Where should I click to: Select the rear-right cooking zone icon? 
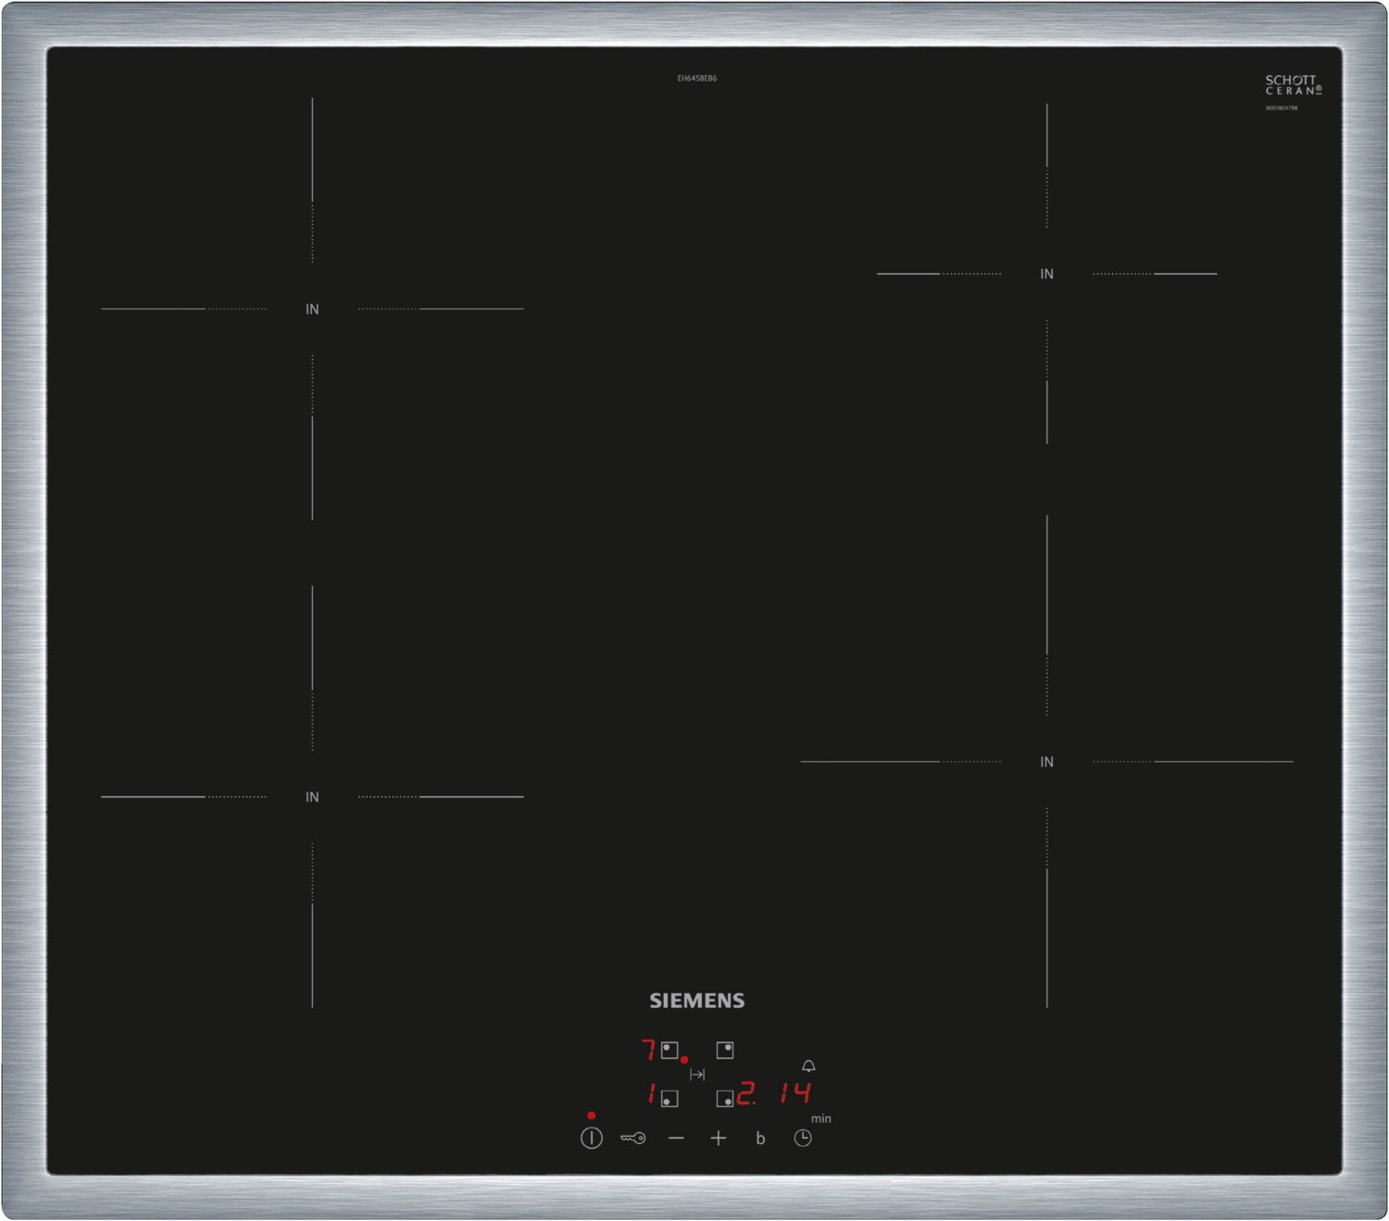[725, 1050]
